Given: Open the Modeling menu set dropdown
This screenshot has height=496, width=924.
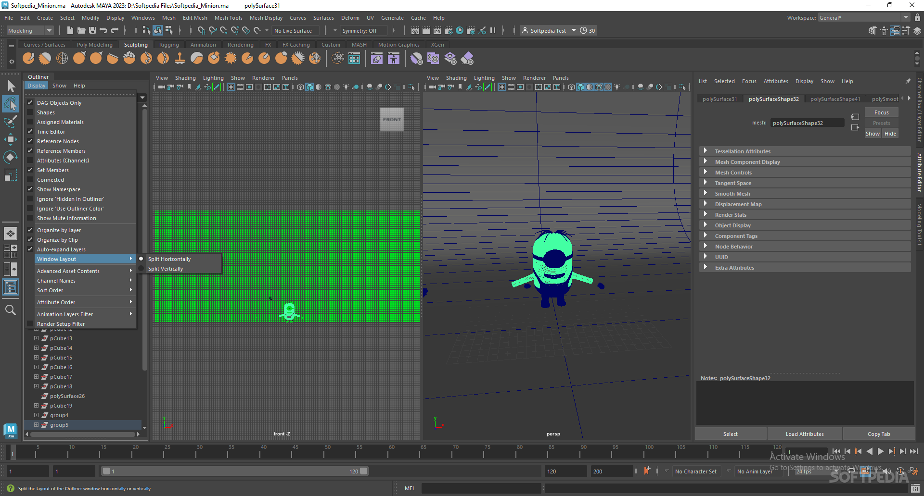Looking at the screenshot, I should [30, 30].
